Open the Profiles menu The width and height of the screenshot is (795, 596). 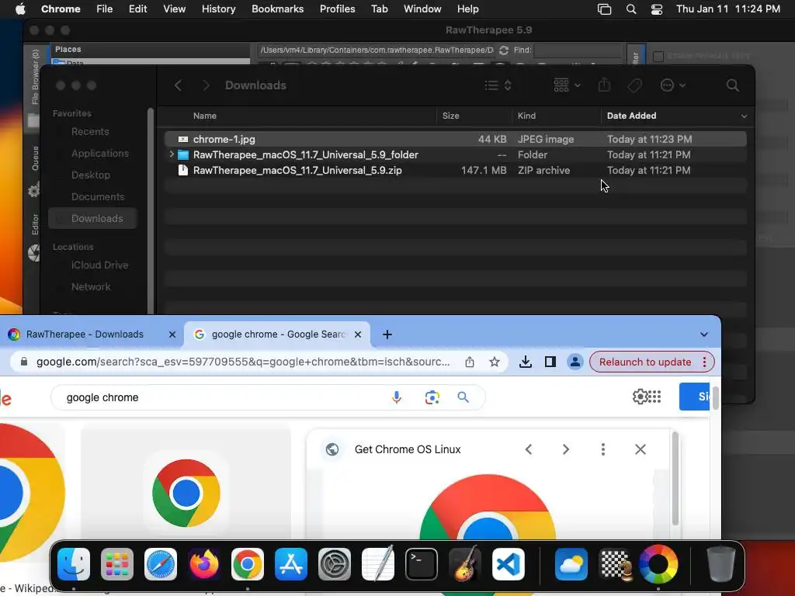[337, 9]
